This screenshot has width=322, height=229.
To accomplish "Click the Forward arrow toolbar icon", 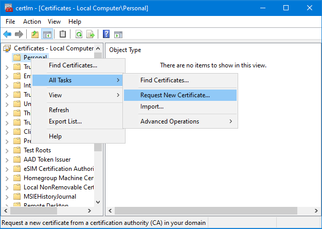I will [x=19, y=34].
